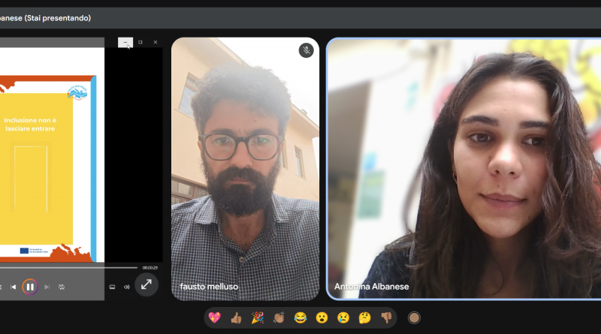Viewport: 601px width, 334px height.
Task: Toggle repeat mode in the player
Action: click(x=62, y=287)
